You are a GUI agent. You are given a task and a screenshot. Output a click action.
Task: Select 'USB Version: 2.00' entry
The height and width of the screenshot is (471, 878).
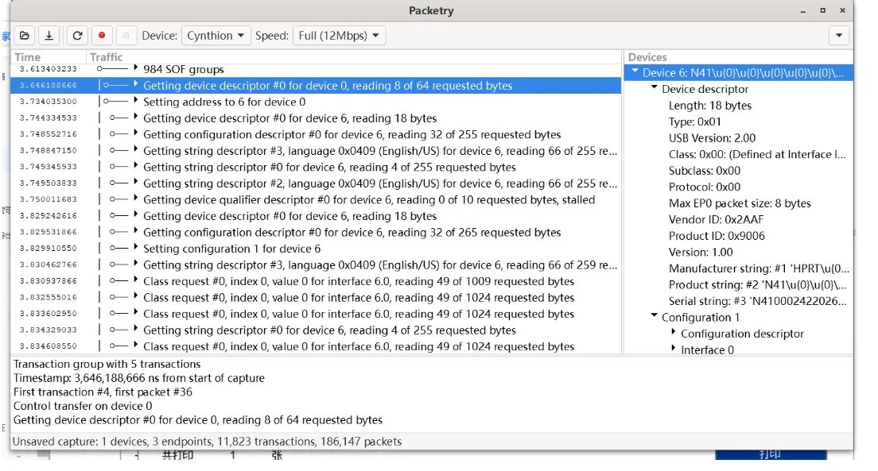click(712, 137)
